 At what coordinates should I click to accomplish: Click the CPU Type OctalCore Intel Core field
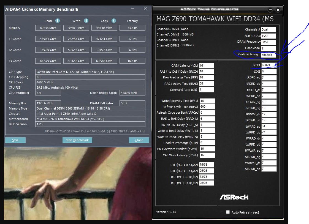pos(90,72)
